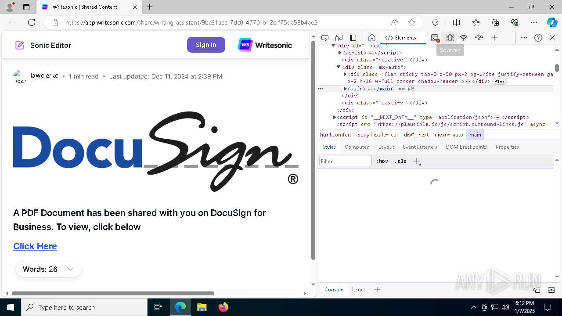
Task: Open the DevTools Welcome home icon
Action: click(371, 38)
